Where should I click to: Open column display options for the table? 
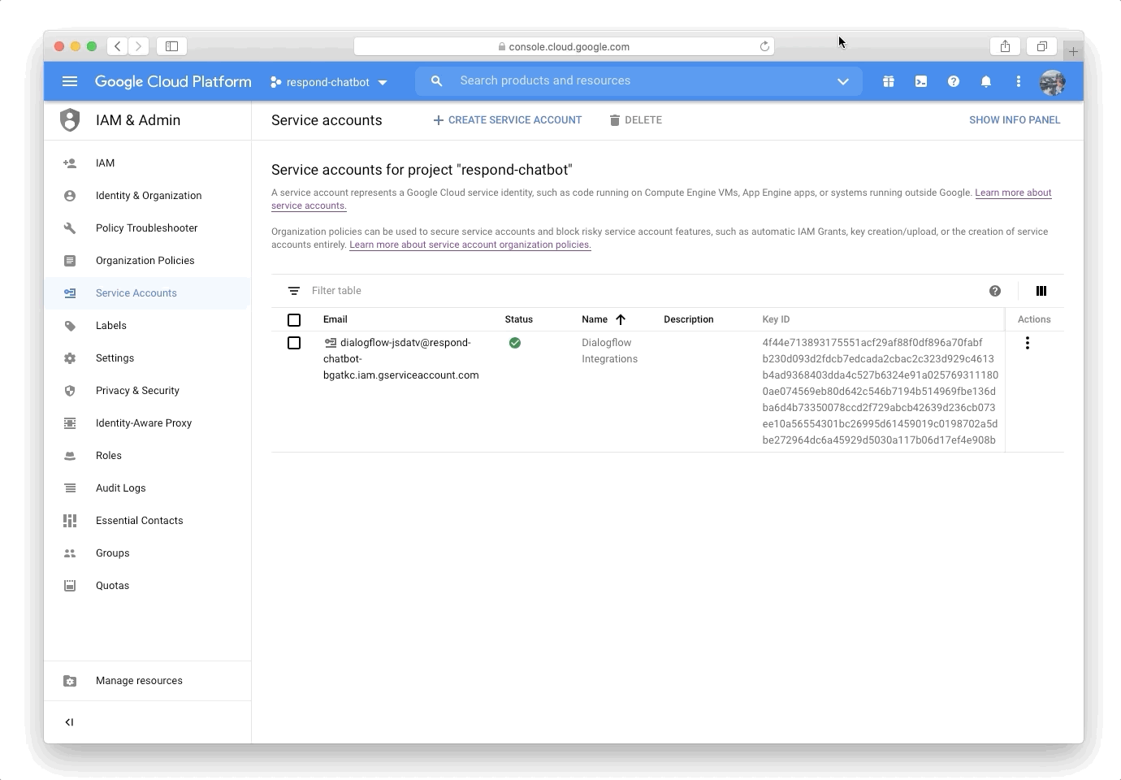click(1041, 290)
